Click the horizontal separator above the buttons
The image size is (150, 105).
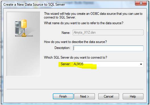click(x=75, y=89)
